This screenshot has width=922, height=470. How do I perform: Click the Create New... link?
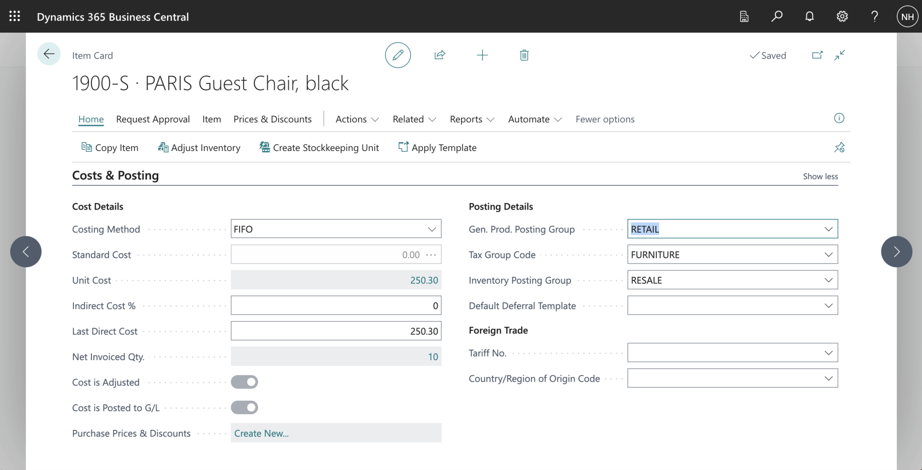(x=261, y=433)
